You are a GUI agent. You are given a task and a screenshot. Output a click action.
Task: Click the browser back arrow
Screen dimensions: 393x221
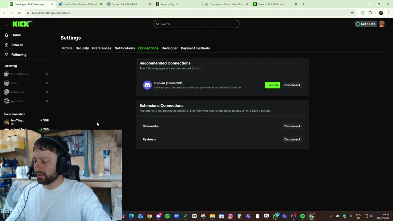[4, 13]
